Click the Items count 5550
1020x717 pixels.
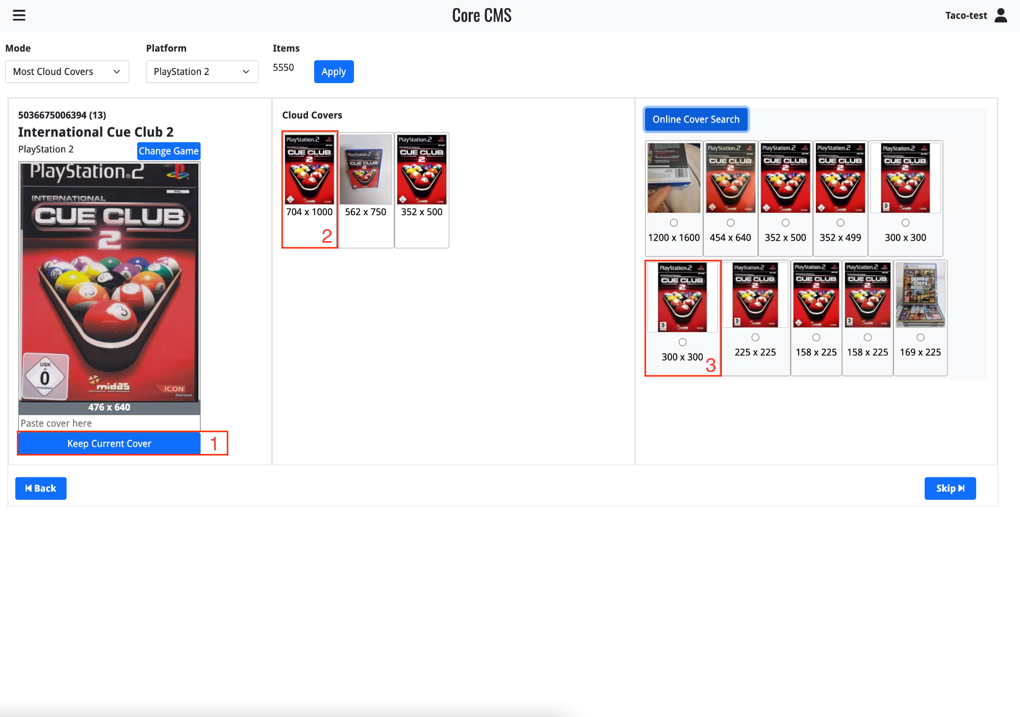(283, 67)
